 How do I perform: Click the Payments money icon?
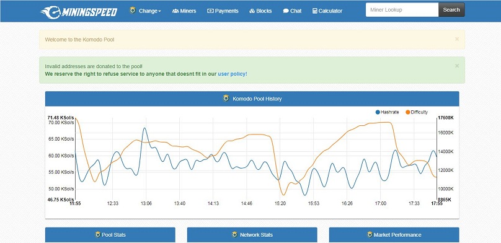point(210,11)
